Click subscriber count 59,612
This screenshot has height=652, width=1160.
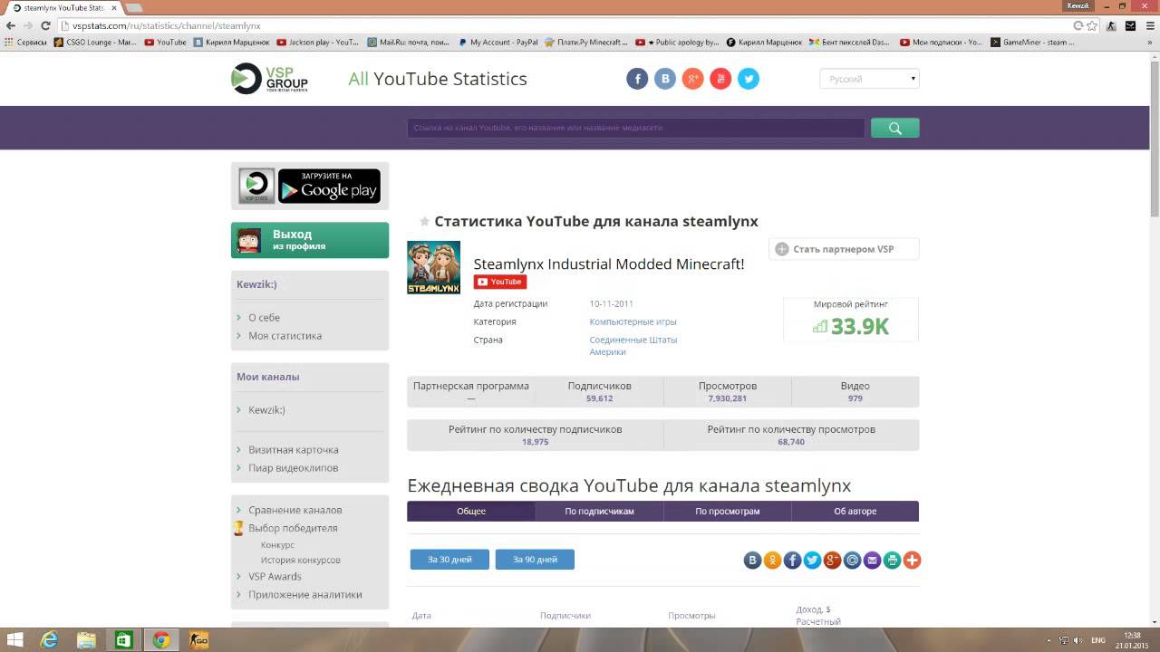[599, 398]
